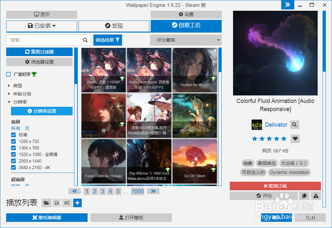Select all widescreen via 所有 link

(x=15, y=128)
